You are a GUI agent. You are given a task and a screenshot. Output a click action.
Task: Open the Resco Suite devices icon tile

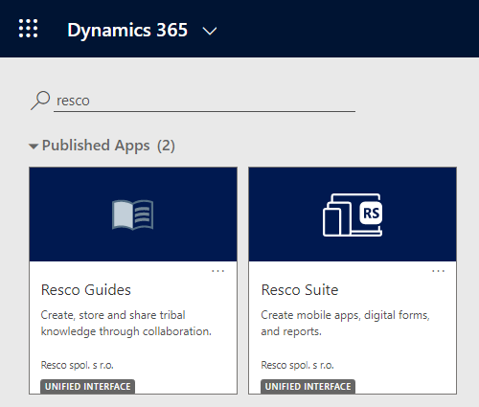tap(353, 215)
